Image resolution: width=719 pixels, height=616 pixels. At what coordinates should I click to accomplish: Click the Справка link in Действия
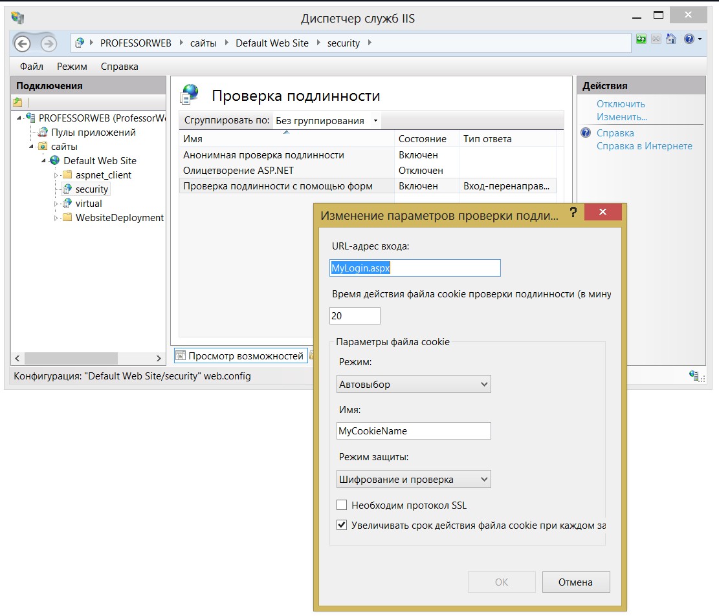coord(615,133)
